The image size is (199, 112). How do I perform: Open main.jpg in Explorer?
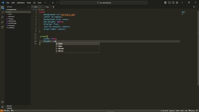click(18, 19)
